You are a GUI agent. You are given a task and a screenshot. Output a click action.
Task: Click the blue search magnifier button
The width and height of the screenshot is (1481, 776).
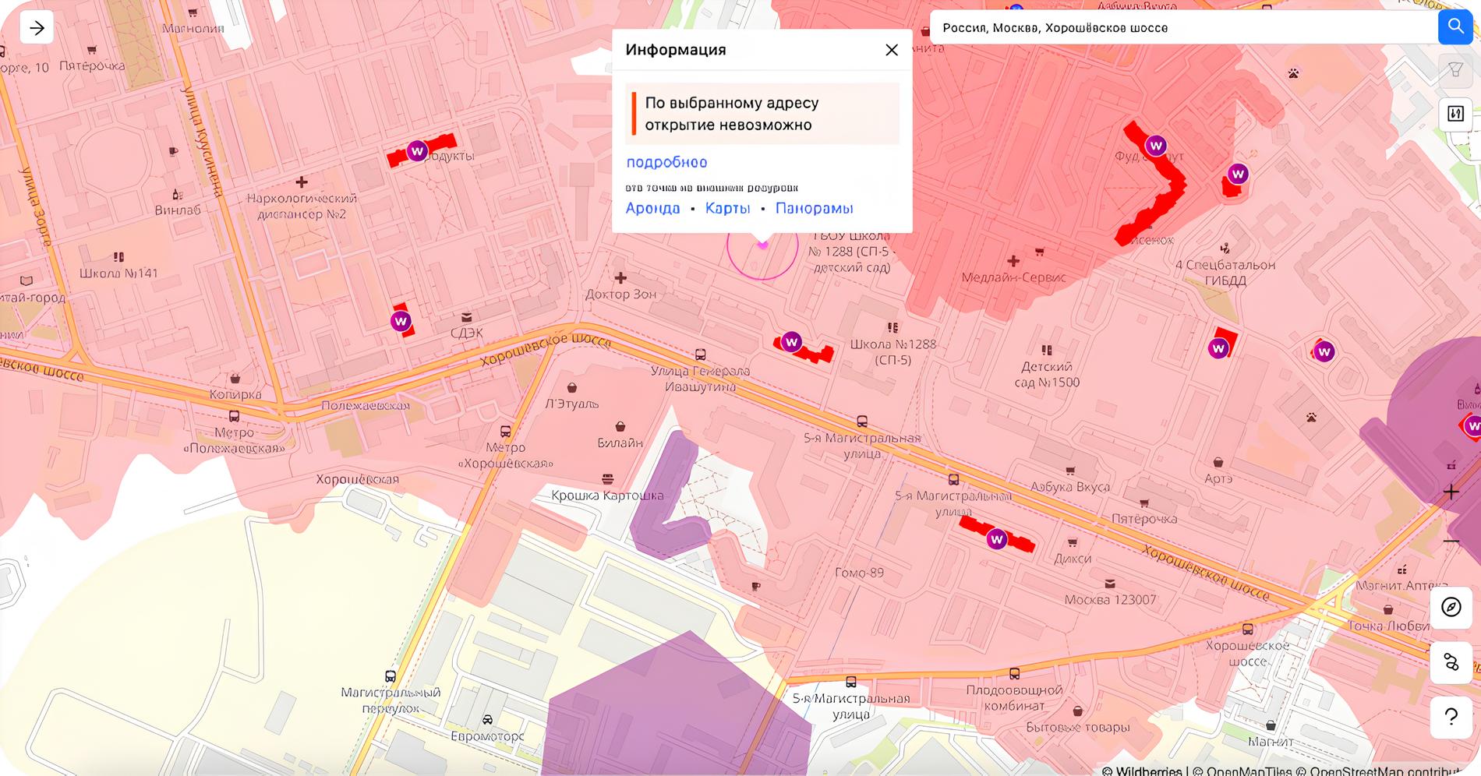click(1456, 27)
